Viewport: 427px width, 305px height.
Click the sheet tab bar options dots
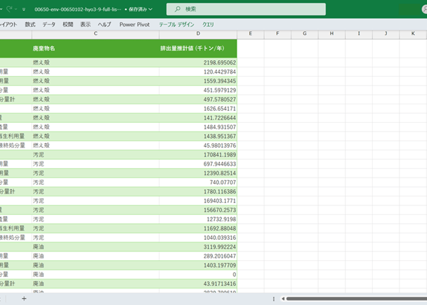(274, 299)
